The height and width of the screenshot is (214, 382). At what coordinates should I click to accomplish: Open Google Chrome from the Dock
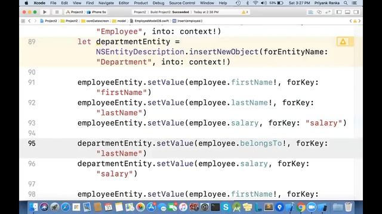301,207
